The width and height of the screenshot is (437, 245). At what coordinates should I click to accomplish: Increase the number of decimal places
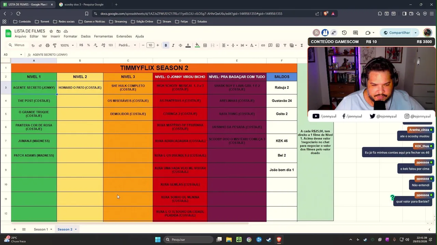tap(103, 45)
